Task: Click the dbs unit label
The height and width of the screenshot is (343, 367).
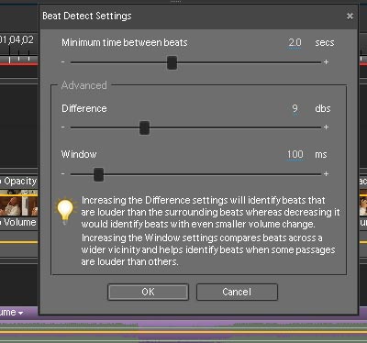Action: pyautogui.click(x=323, y=108)
